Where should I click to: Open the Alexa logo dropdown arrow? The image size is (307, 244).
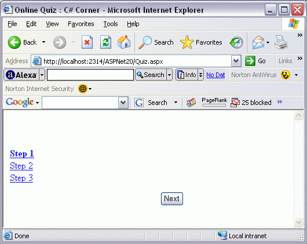pyautogui.click(x=42, y=75)
